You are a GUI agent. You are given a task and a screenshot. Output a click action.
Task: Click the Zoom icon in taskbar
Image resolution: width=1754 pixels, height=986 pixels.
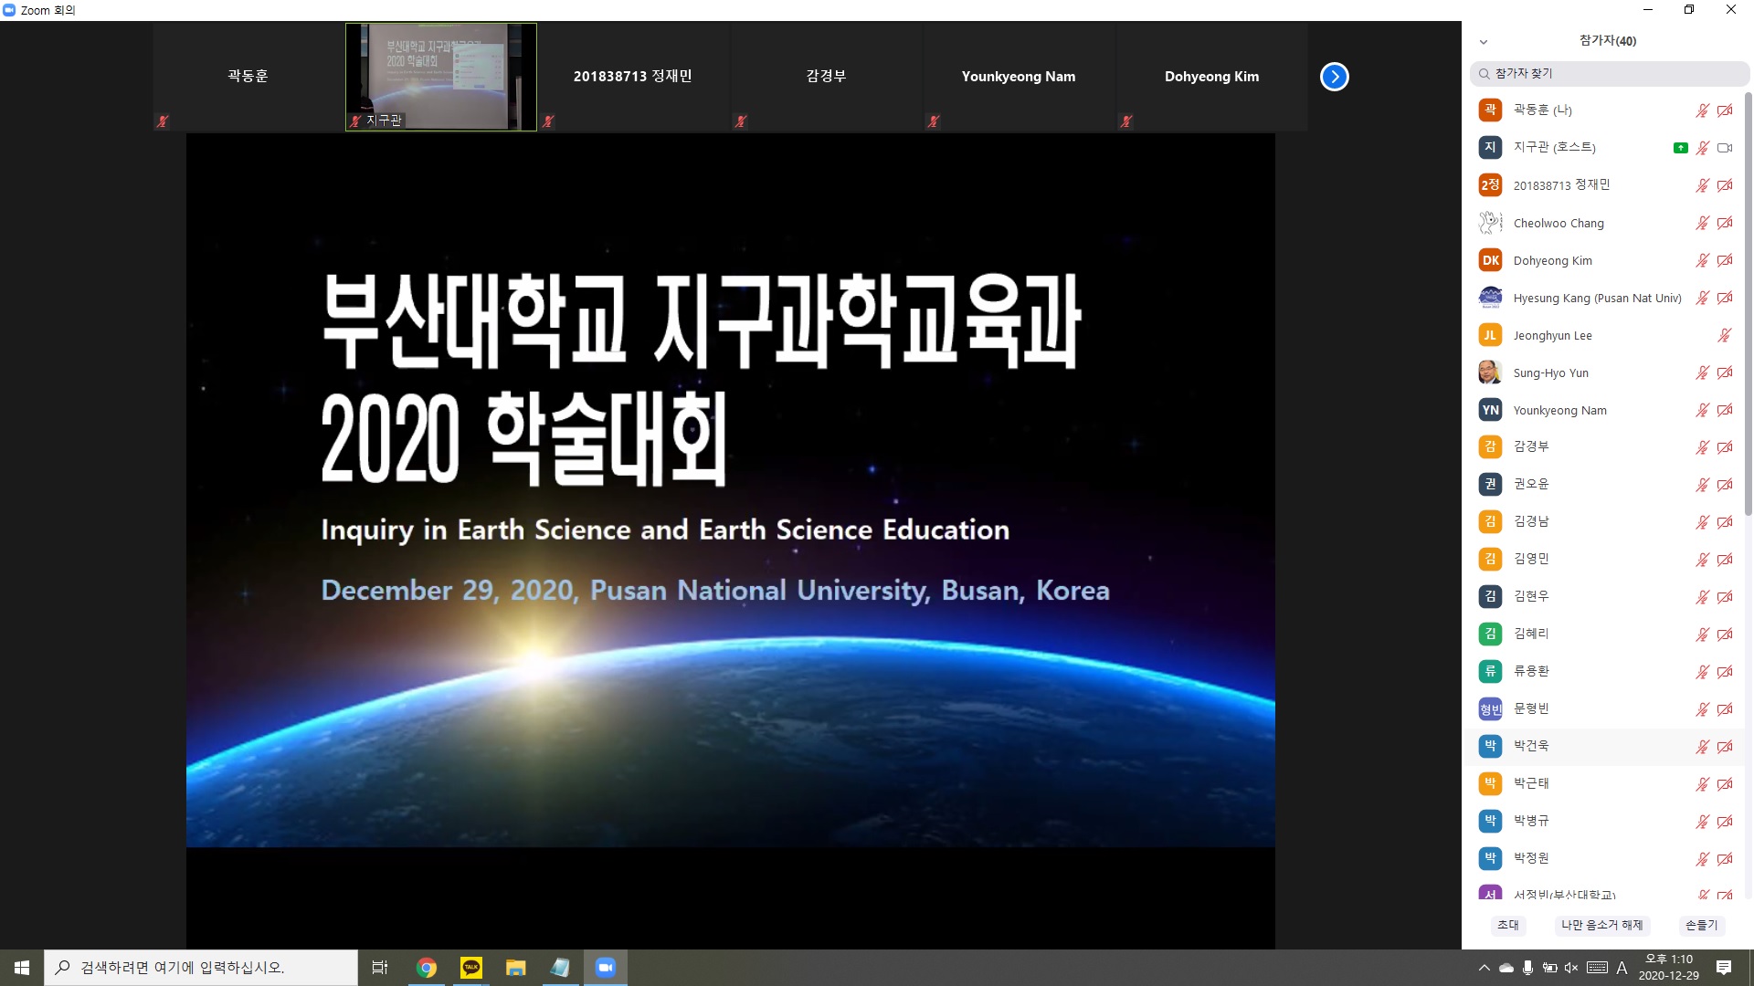pyautogui.click(x=605, y=968)
